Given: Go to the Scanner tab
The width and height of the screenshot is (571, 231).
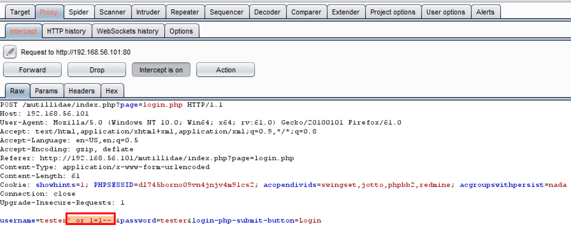Looking at the screenshot, I should pos(112,12).
